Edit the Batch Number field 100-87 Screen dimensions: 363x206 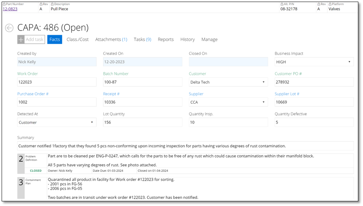coord(143,82)
